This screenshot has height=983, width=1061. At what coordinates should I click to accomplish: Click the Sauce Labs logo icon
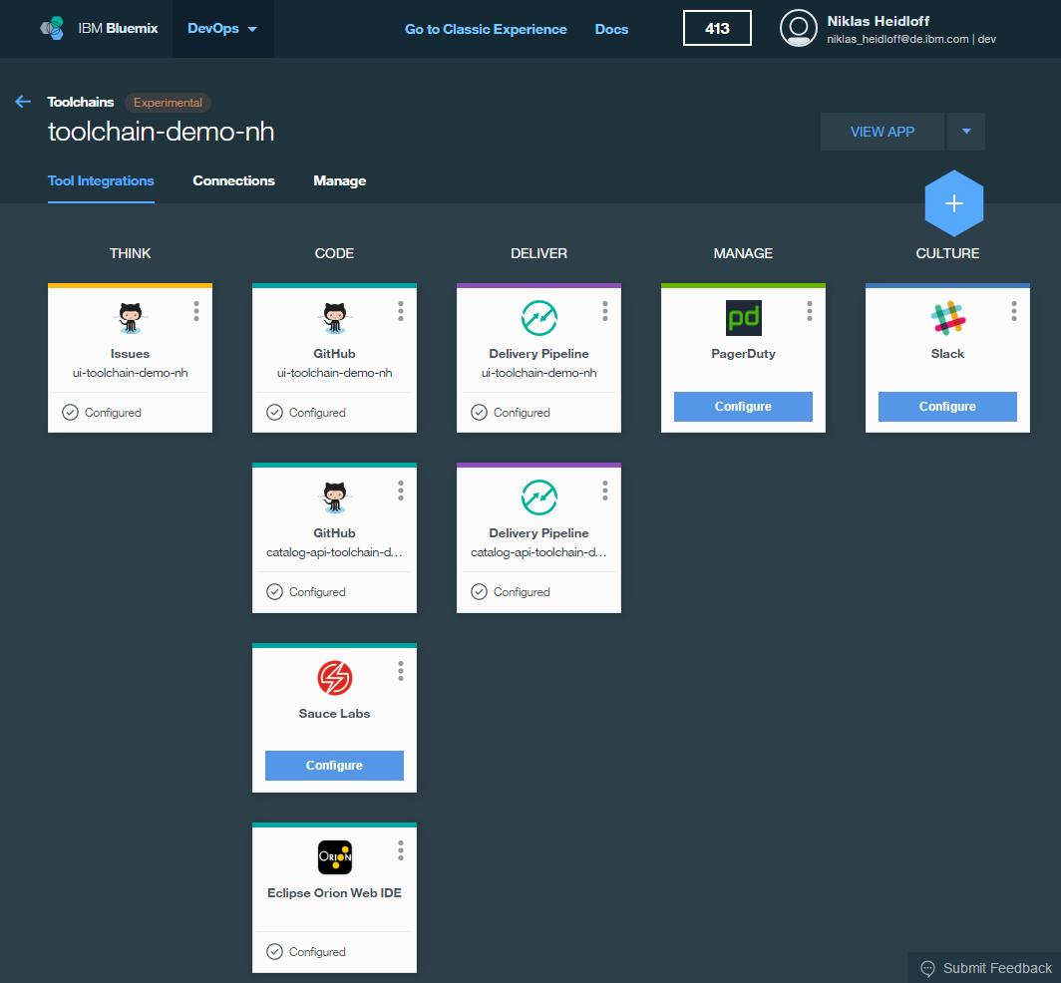(x=334, y=678)
